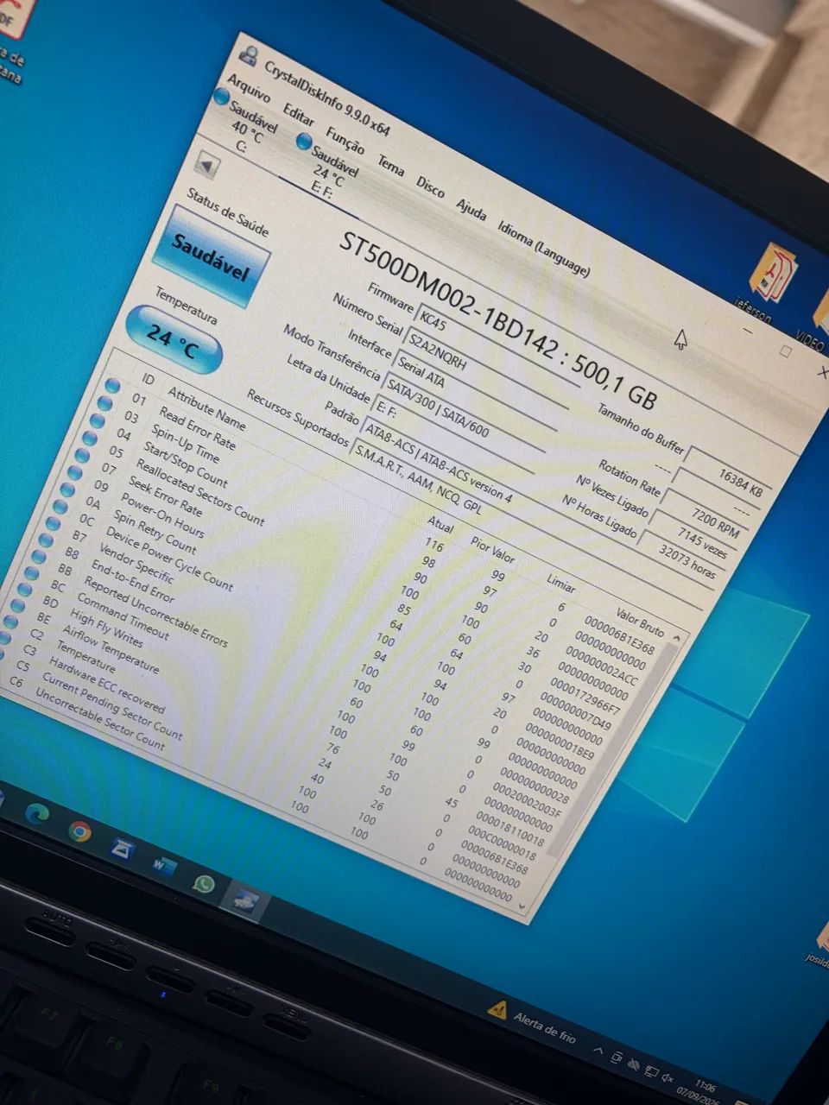Image resolution: width=829 pixels, height=1105 pixels.
Task: Open the blue app pinned beside Chrome
Action: 123,850
